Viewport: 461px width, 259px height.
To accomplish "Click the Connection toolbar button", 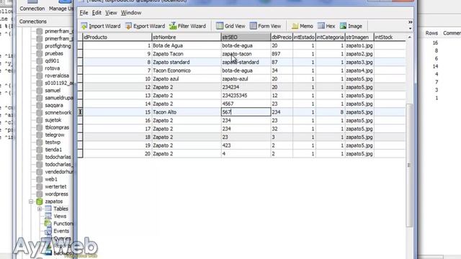I will [32, 6].
